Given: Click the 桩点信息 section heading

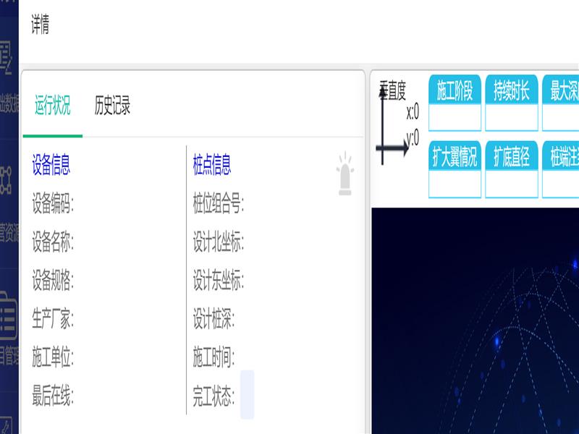Looking at the screenshot, I should (211, 165).
